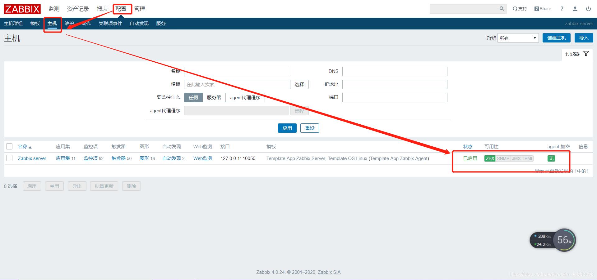597x280 pixels.
Task: Open the 支持 support link
Action: (520, 9)
